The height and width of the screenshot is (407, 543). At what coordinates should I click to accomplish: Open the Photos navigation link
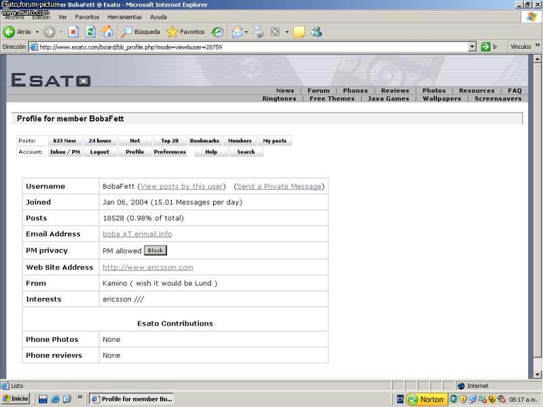[x=434, y=90]
